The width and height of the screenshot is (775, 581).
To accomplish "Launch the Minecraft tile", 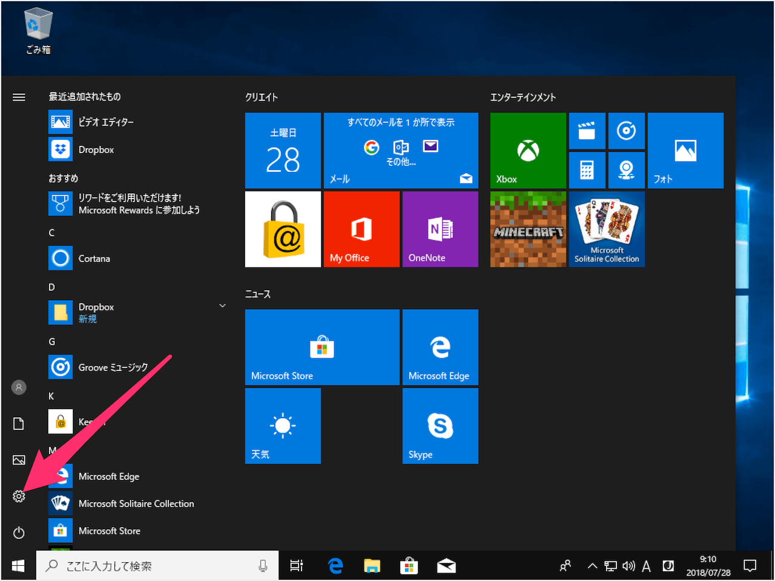I will point(527,229).
